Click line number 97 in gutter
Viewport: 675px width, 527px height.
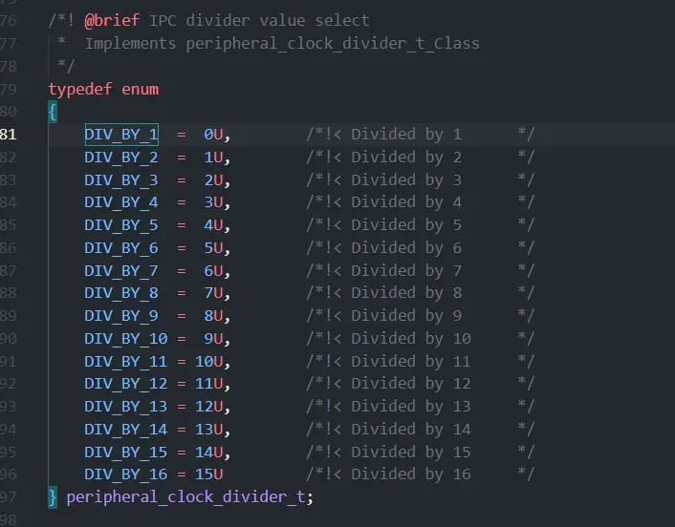pos(9,496)
